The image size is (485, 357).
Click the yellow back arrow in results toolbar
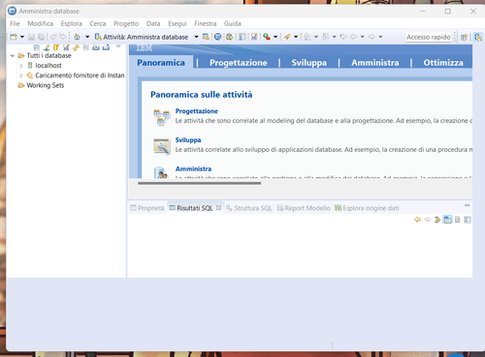coord(417,220)
